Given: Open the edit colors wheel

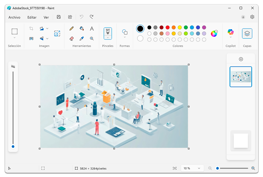Looking at the screenshot, I should [x=214, y=33].
